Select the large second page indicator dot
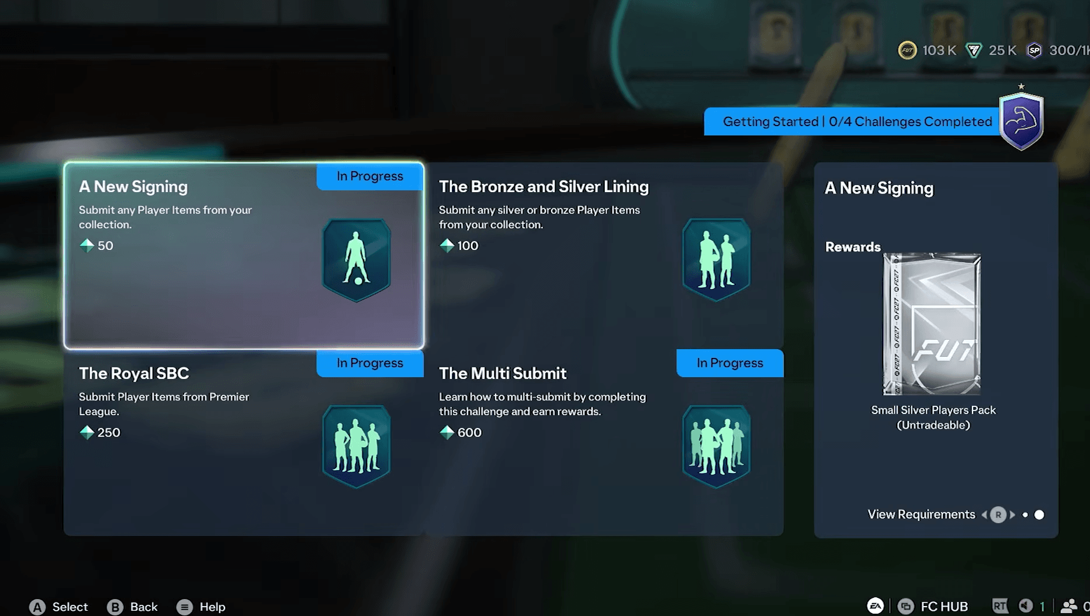Image resolution: width=1090 pixels, height=616 pixels. pyautogui.click(x=1039, y=515)
